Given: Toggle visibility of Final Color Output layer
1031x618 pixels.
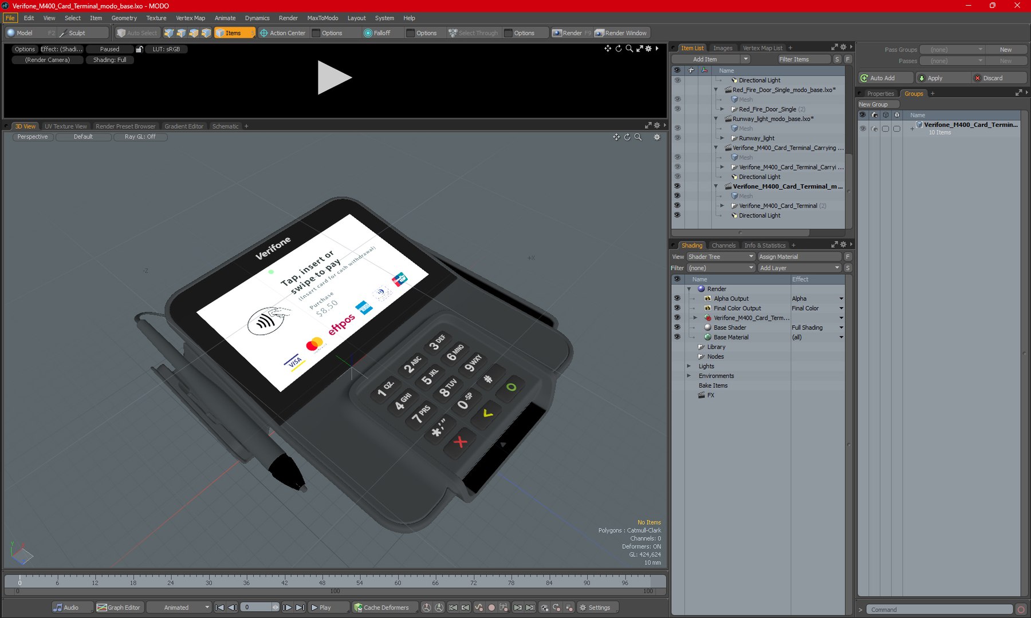Looking at the screenshot, I should [677, 308].
